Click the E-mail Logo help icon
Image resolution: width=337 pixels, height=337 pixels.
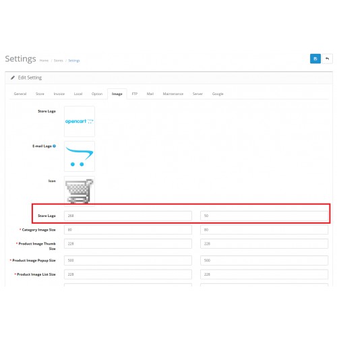(x=54, y=146)
